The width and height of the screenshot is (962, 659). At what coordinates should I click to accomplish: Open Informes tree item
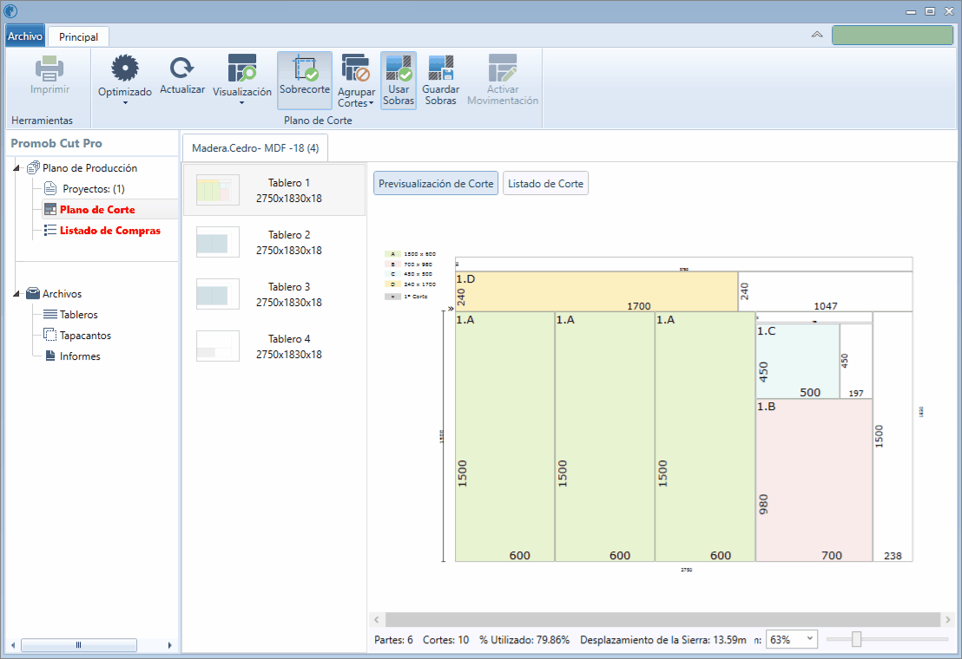click(x=80, y=356)
